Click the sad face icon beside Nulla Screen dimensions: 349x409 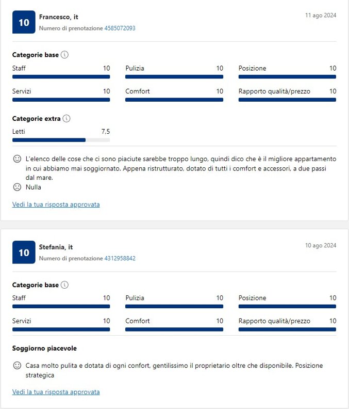pos(17,187)
